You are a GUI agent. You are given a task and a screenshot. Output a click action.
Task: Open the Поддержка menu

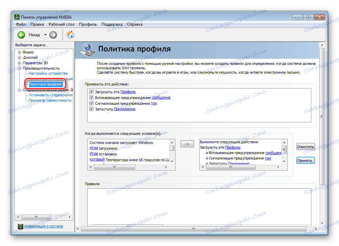click(112, 24)
